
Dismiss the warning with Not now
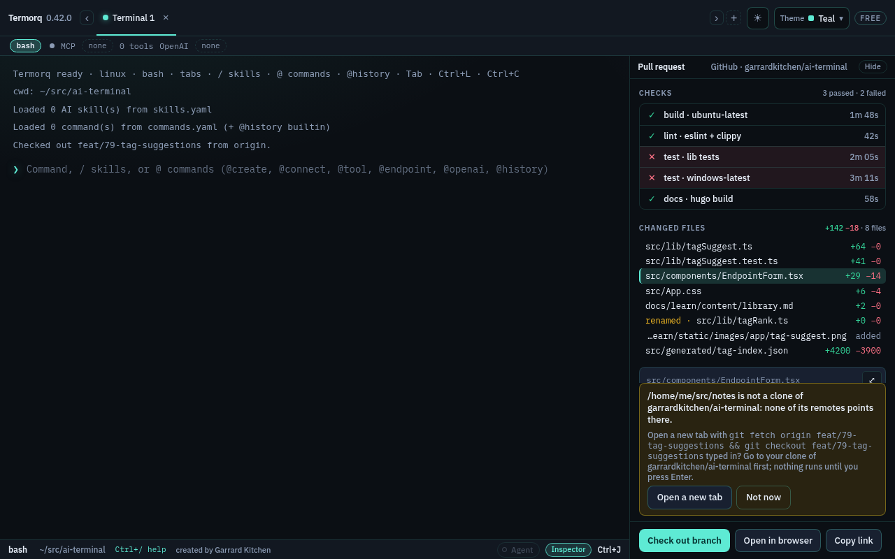[x=764, y=498]
